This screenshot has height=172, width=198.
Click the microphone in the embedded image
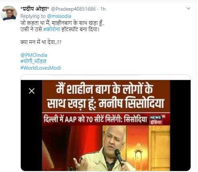tap(119, 157)
